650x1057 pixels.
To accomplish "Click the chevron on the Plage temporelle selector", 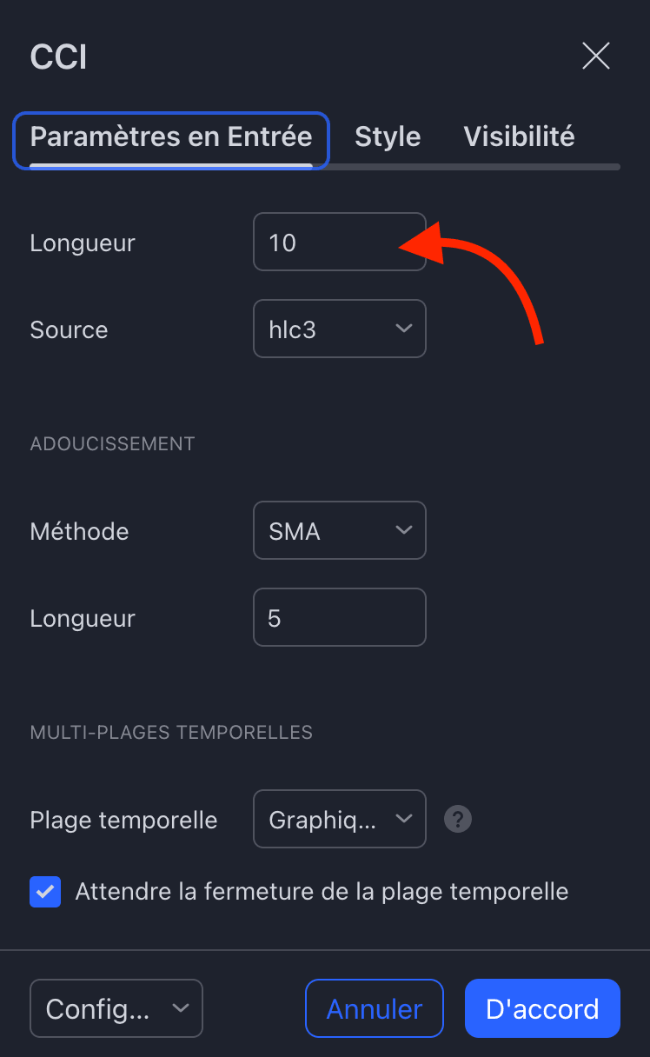I will click(x=402, y=819).
